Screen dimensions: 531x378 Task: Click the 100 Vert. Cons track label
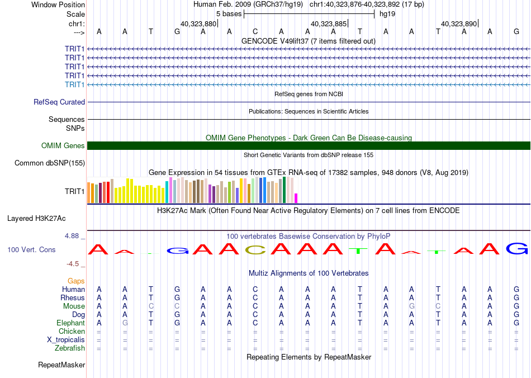click(31, 249)
